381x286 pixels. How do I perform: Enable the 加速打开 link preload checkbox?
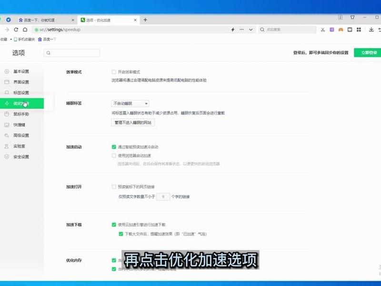[114, 187]
